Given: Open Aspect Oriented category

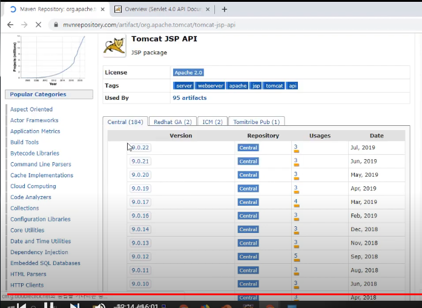Looking at the screenshot, I should click(x=31, y=109).
